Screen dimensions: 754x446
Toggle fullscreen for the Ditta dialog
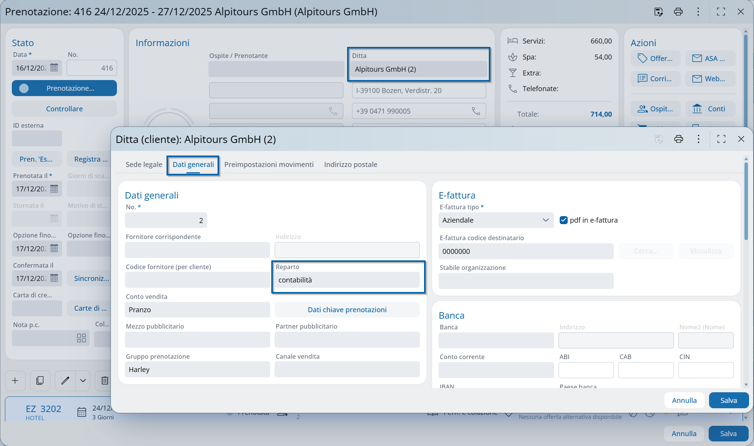(721, 139)
